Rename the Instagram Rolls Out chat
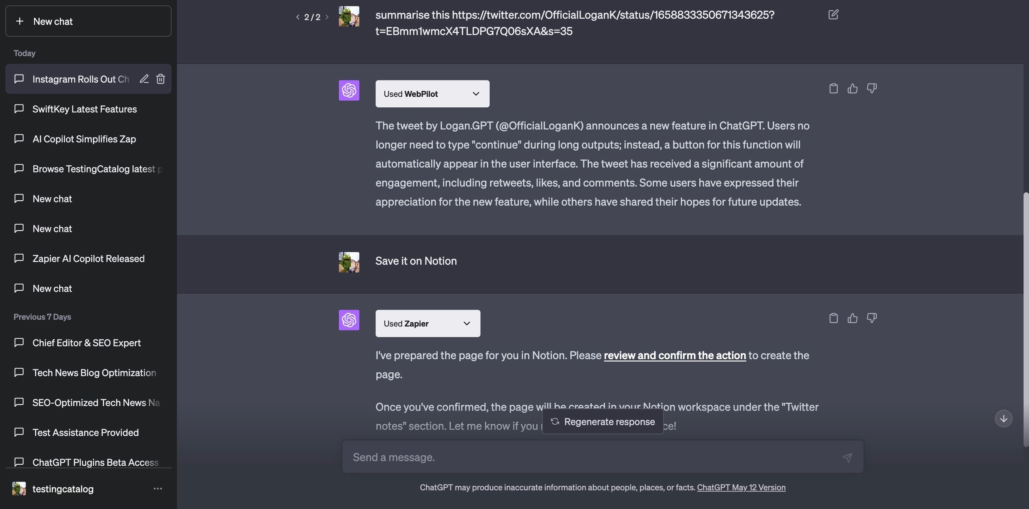1029x509 pixels. (x=144, y=79)
